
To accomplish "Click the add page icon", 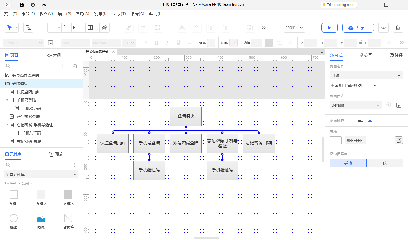I will coord(64,66).
